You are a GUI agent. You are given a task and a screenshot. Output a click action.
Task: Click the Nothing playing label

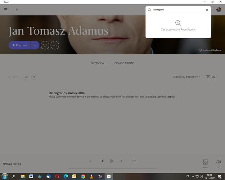click(x=12, y=164)
